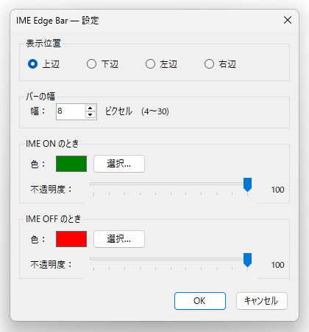
Task: Click the red IME OFF color swatch
Action: tap(71, 239)
